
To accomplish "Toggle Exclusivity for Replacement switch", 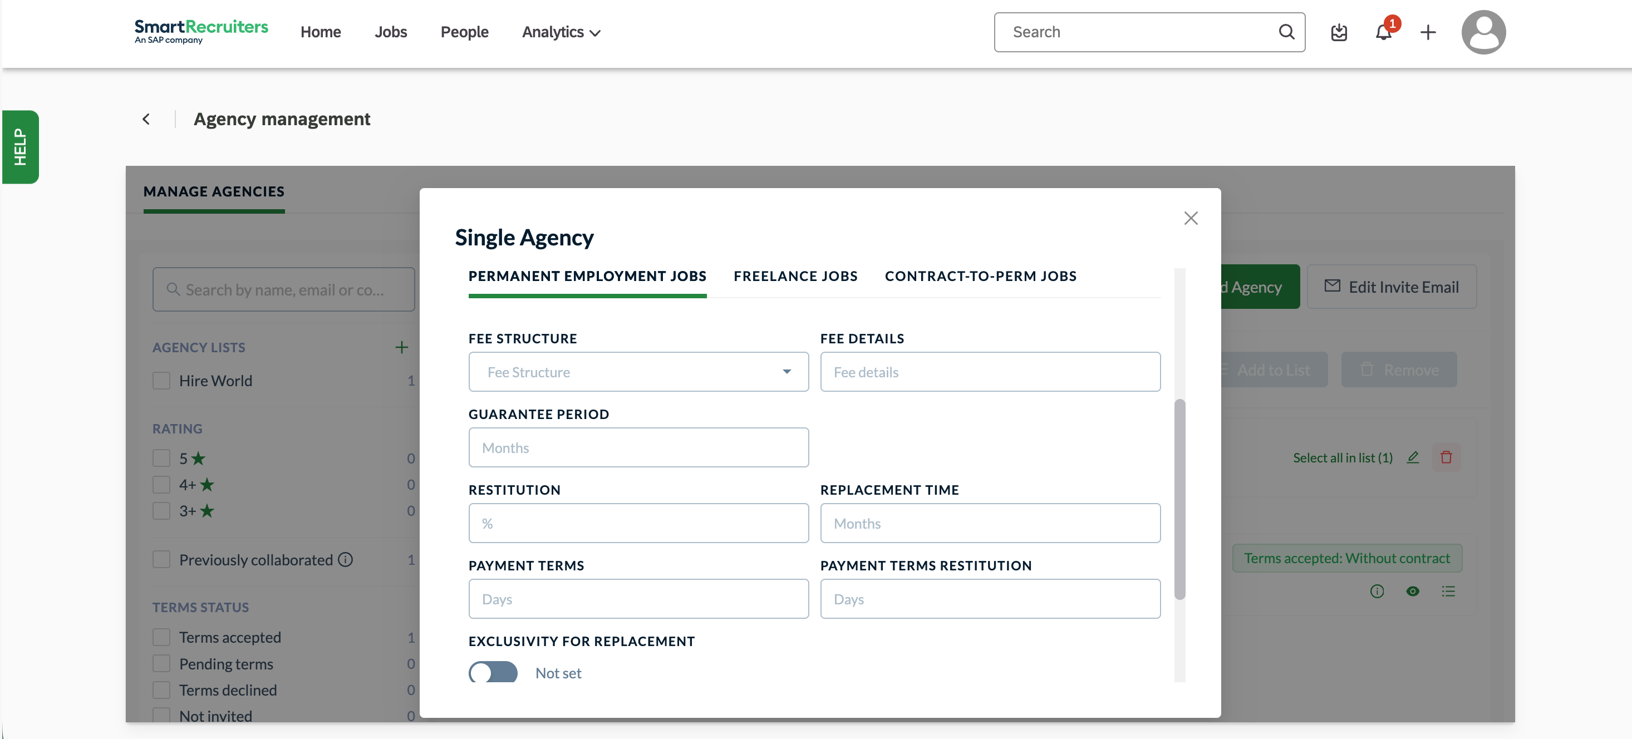I will [x=493, y=673].
